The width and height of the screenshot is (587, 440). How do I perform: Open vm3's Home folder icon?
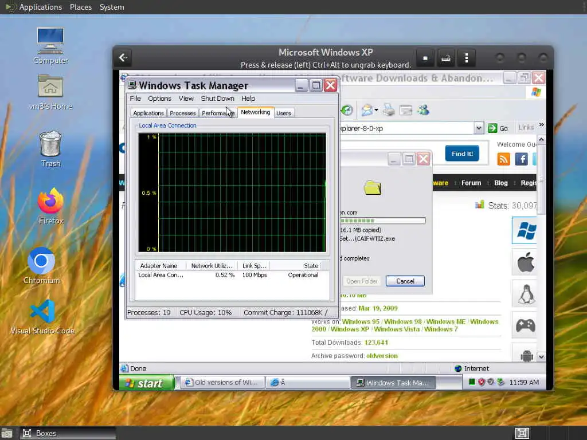click(50, 92)
